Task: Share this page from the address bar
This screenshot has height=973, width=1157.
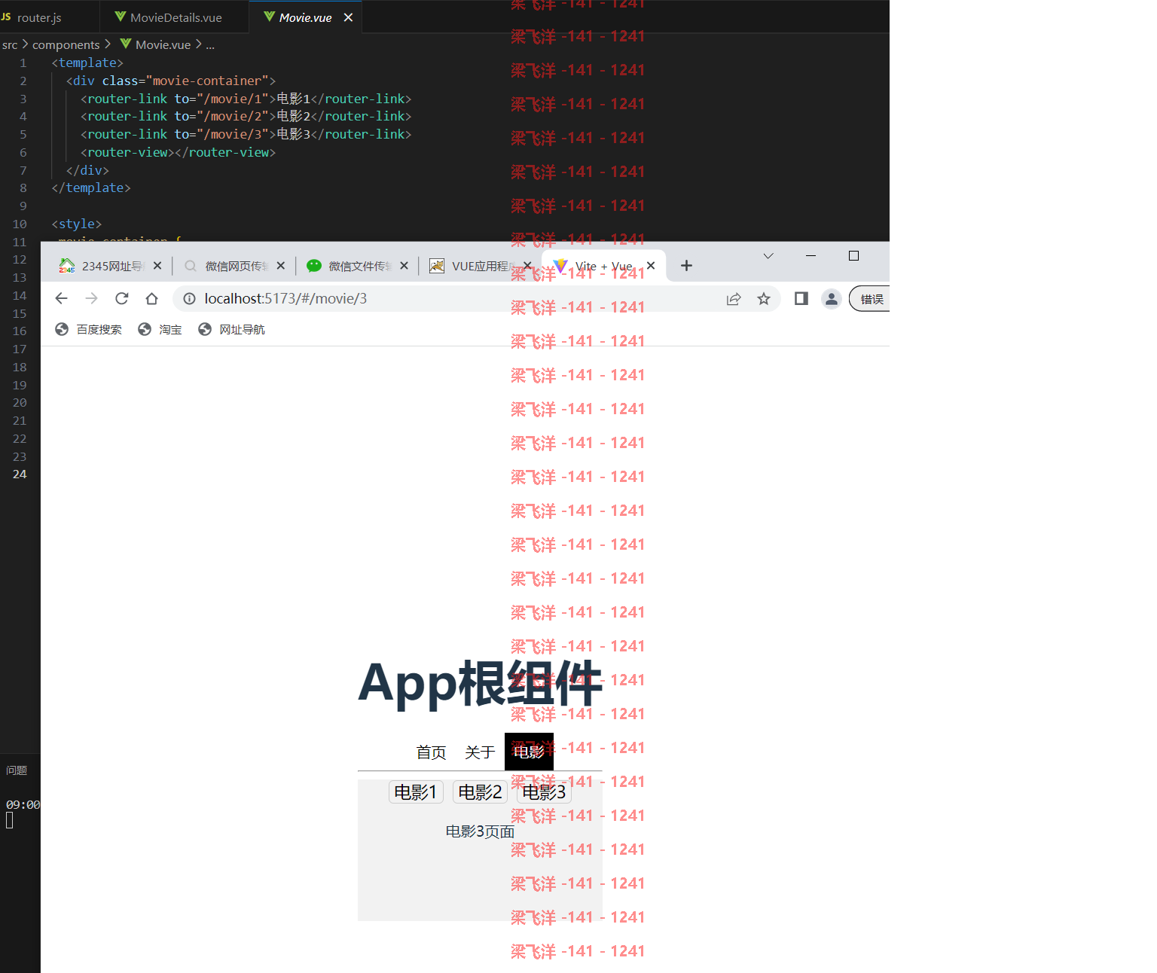Action: click(734, 299)
